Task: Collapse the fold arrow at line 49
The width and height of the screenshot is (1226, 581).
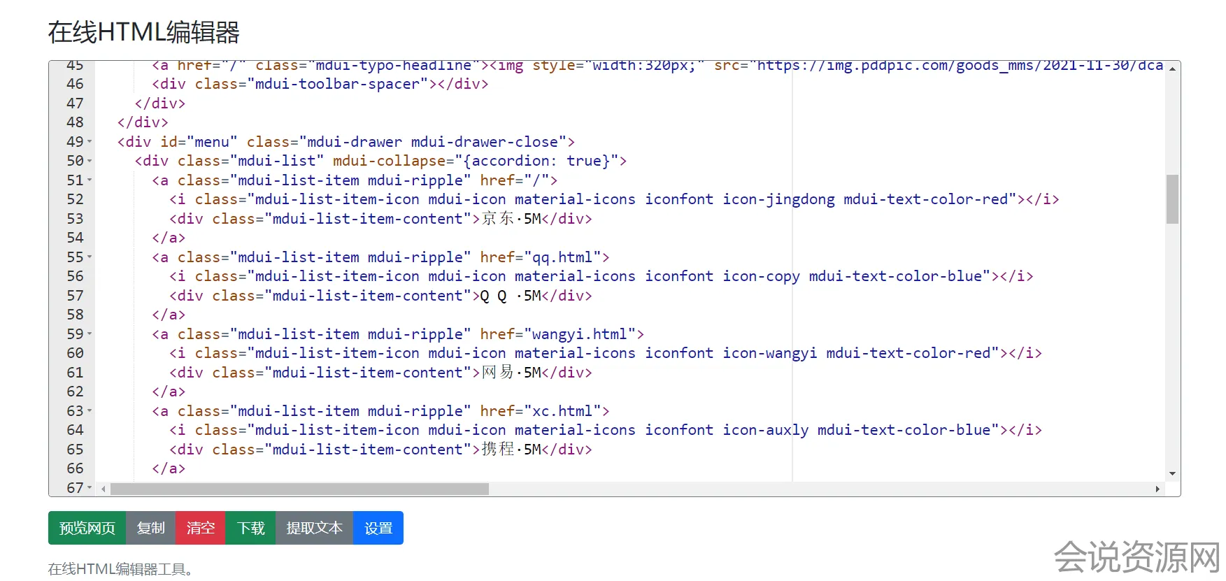Action: pos(90,142)
